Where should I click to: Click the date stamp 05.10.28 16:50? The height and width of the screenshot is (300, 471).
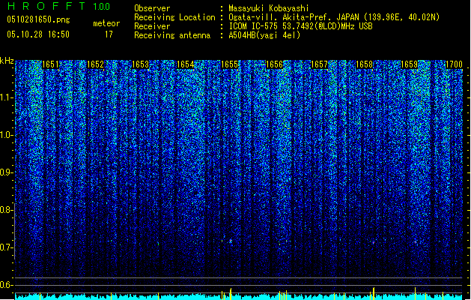click(38, 34)
